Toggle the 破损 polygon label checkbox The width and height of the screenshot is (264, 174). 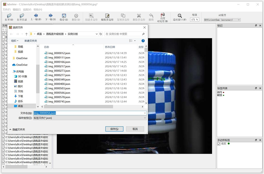[219, 144]
